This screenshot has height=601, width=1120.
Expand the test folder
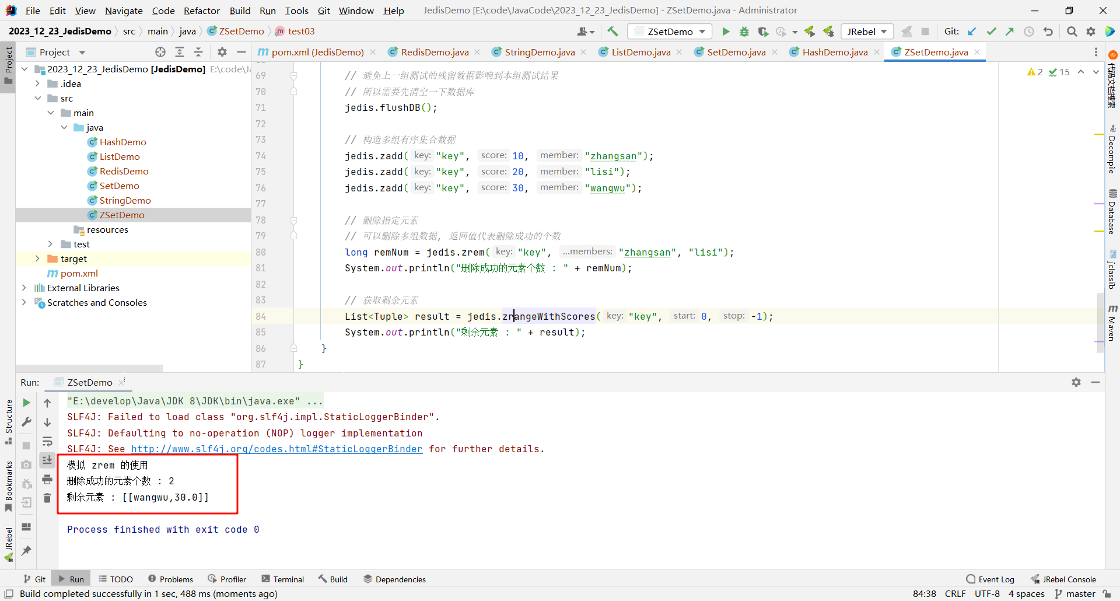pyautogui.click(x=51, y=244)
